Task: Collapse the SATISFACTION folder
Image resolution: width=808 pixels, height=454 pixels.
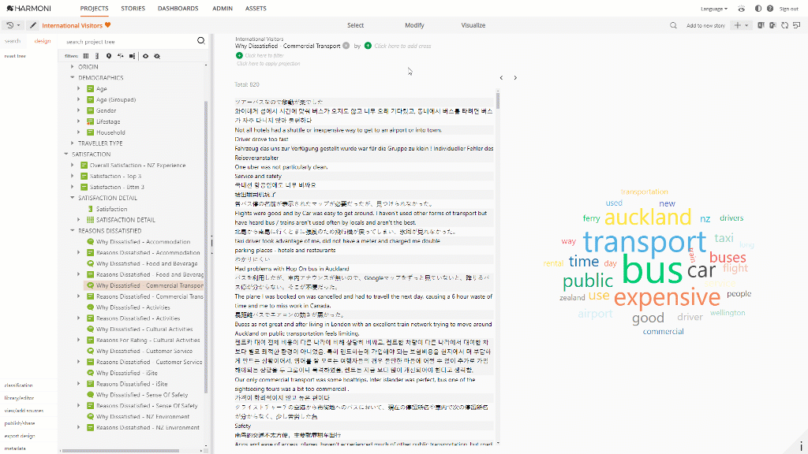Action: pyautogui.click(x=66, y=154)
